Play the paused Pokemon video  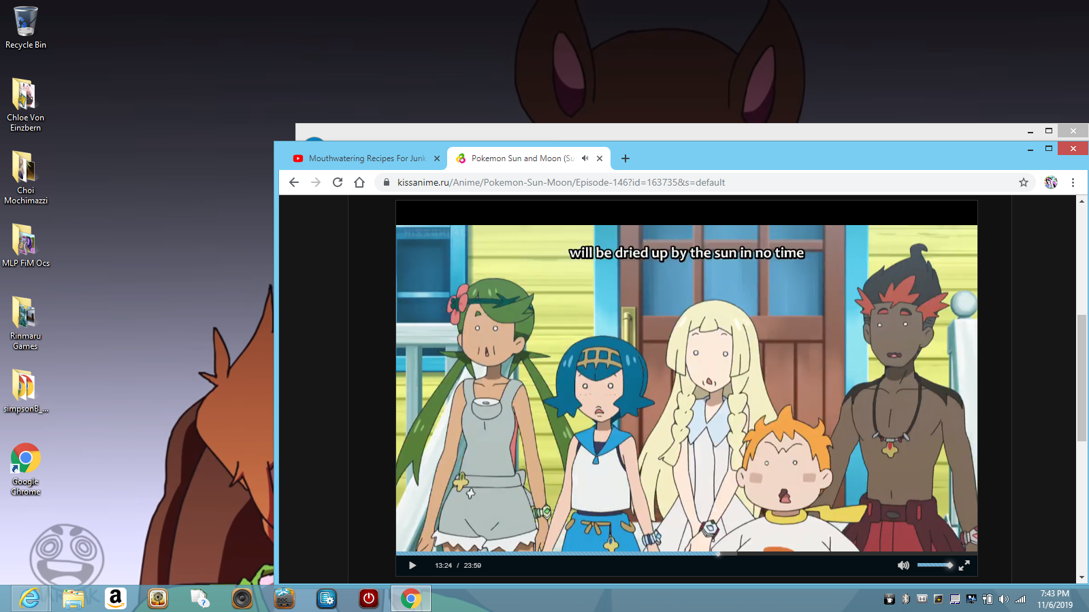coord(412,565)
